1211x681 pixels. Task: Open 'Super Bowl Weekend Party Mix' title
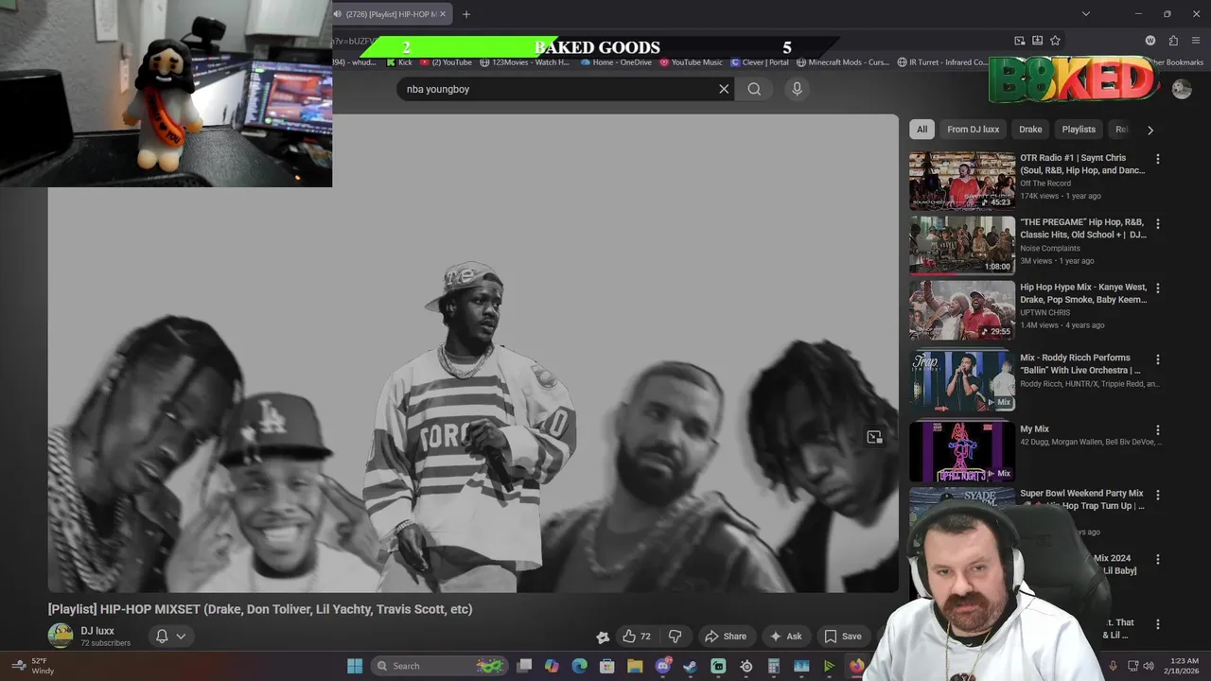pyautogui.click(x=1081, y=499)
